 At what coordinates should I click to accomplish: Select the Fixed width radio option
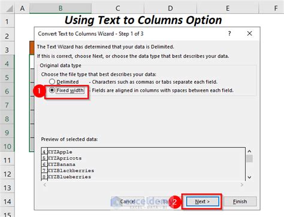point(52,90)
